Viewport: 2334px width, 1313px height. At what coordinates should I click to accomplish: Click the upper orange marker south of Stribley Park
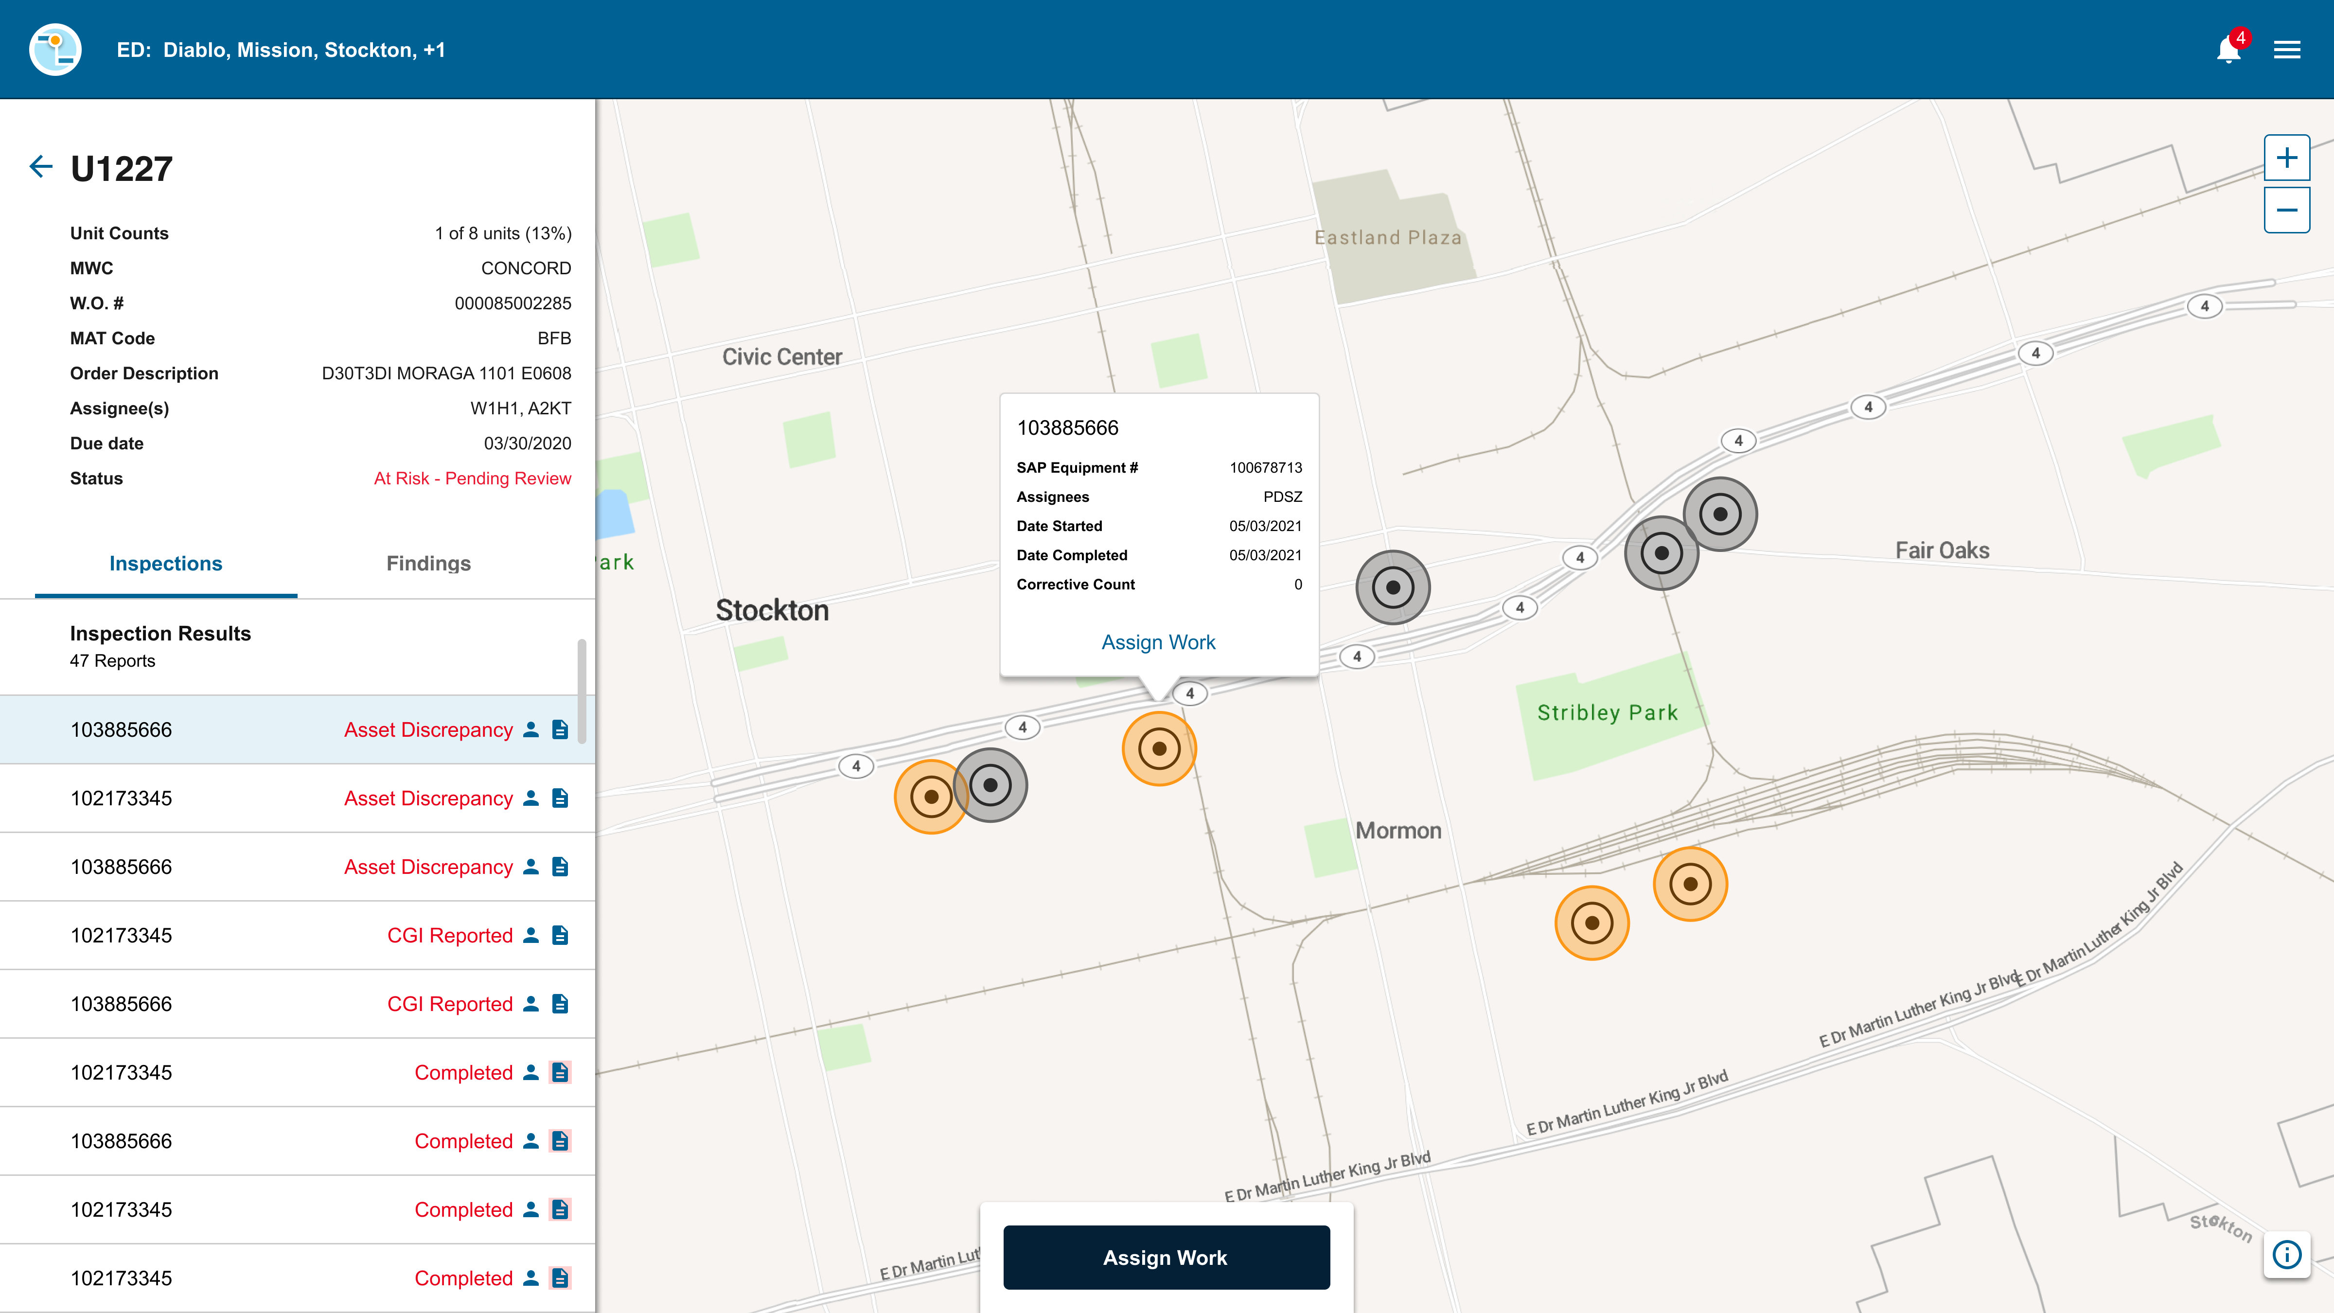[1690, 884]
